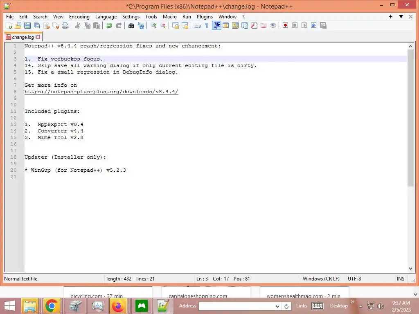This screenshot has height=314, width=419.
Task: Click the Zoom Out magnifier icon
Action: (x=162, y=25)
